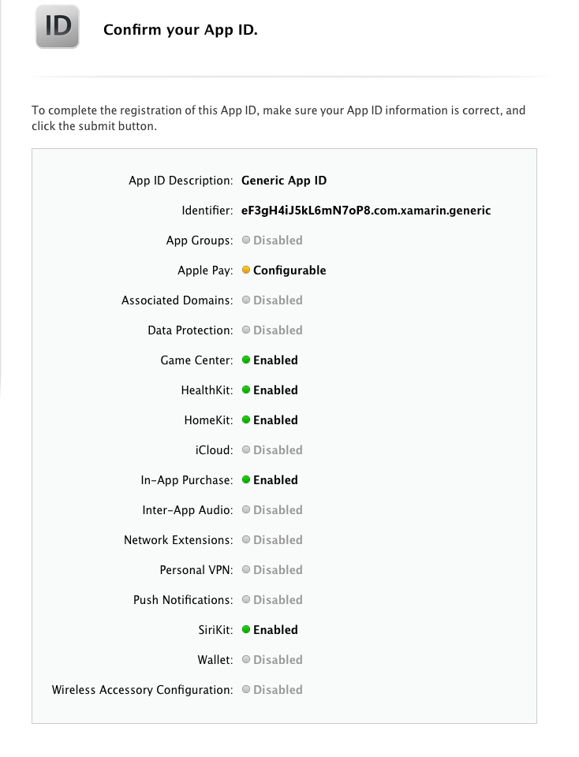Toggle the App Groups disabled indicator
This screenshot has width=579, height=757.
(246, 240)
